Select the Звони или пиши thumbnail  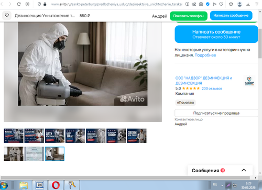point(137,136)
